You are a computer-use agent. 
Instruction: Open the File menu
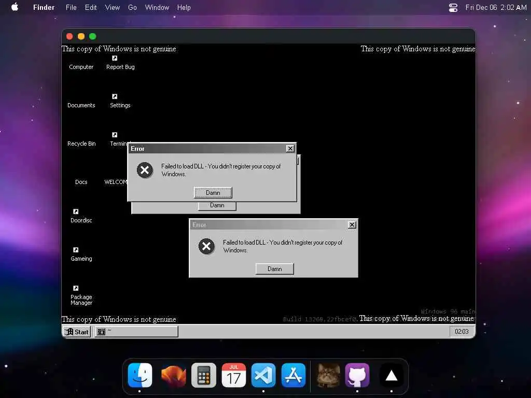point(71,7)
